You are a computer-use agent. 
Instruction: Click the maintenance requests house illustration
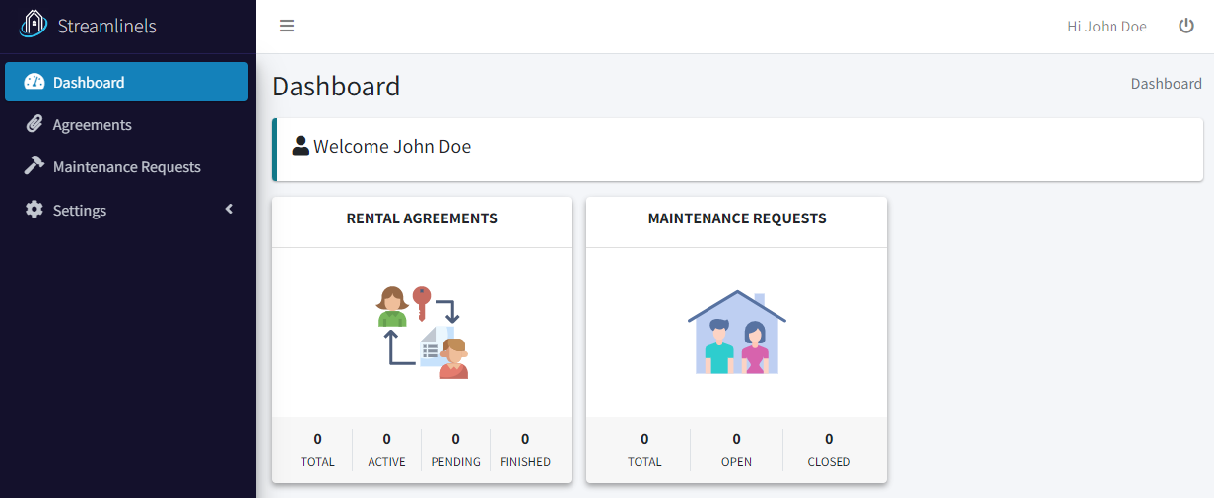tap(737, 332)
